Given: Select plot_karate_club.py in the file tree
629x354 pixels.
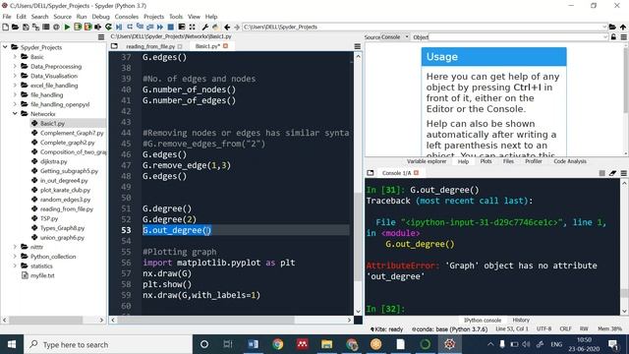Looking at the screenshot, I should (x=65, y=190).
